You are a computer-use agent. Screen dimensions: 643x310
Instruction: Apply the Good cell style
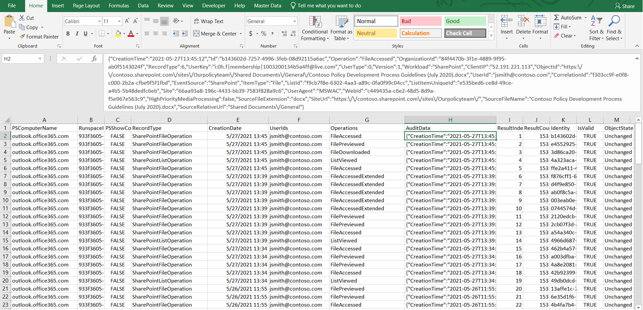465,21
